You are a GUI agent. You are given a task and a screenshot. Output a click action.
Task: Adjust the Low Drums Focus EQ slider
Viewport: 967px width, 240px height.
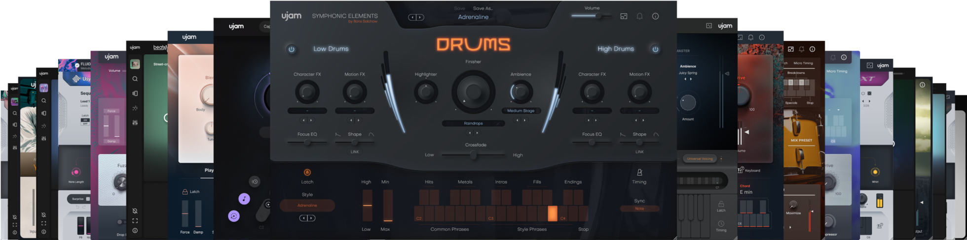click(307, 143)
